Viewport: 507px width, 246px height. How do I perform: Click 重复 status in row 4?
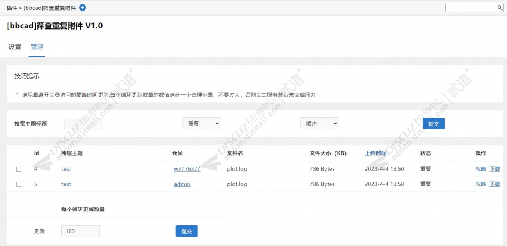point(426,169)
